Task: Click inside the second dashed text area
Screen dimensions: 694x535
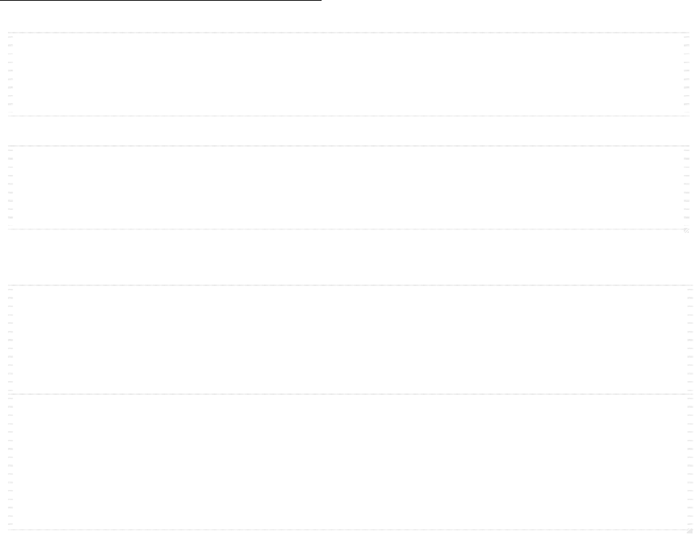Action: pos(348,187)
